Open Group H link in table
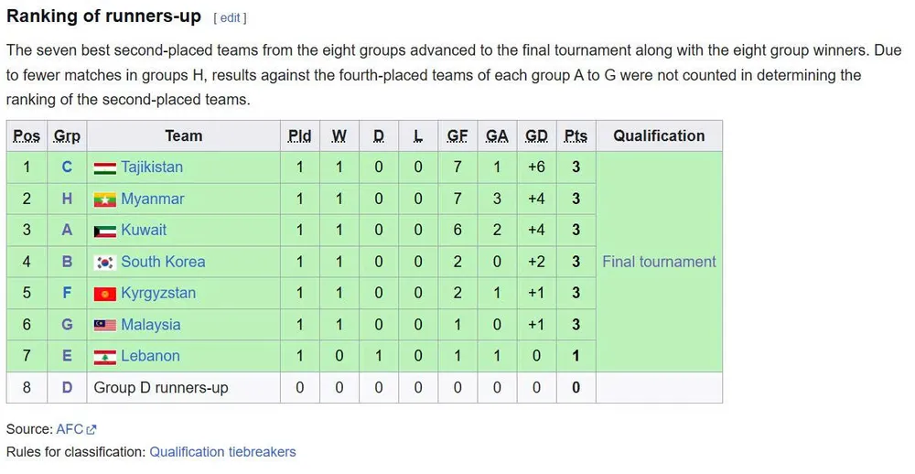Viewport: 915px width, 474px height. coord(67,199)
